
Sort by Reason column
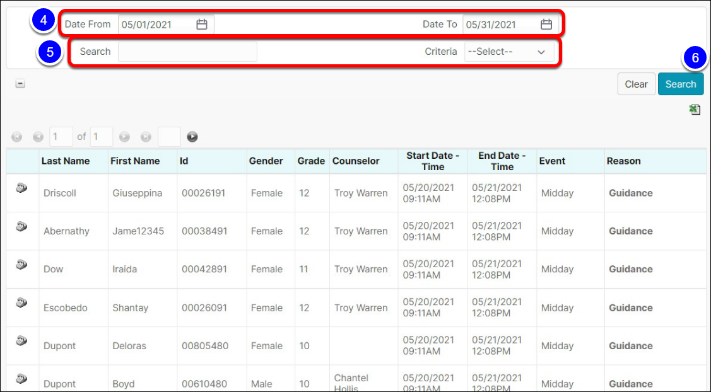pyautogui.click(x=623, y=161)
